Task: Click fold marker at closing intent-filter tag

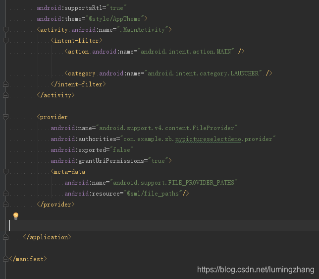Action: [6, 84]
